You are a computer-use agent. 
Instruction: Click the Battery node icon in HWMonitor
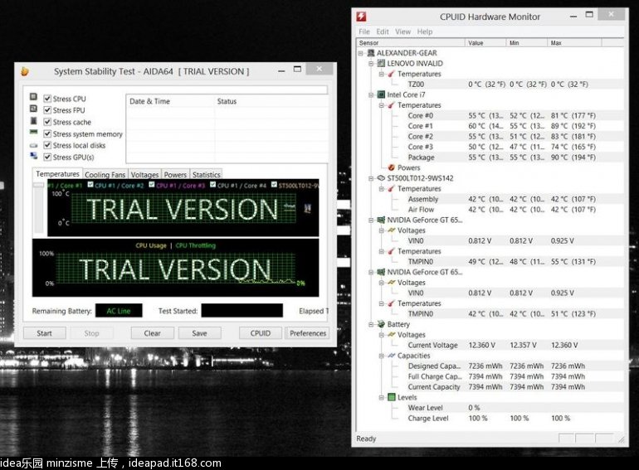point(381,324)
